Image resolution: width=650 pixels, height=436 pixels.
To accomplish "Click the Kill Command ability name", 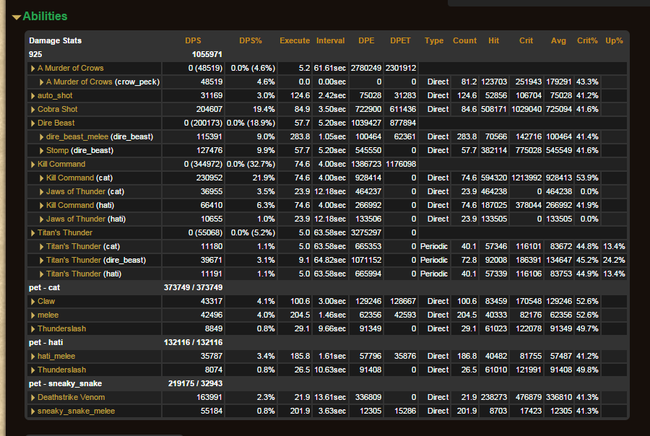I will pyautogui.click(x=61, y=164).
